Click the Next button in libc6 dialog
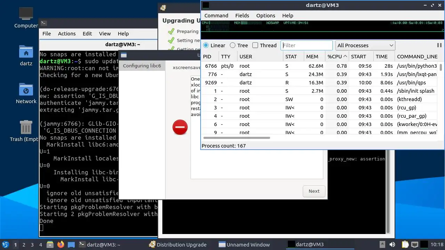Viewport: 445px width, 250px height. (x=314, y=191)
